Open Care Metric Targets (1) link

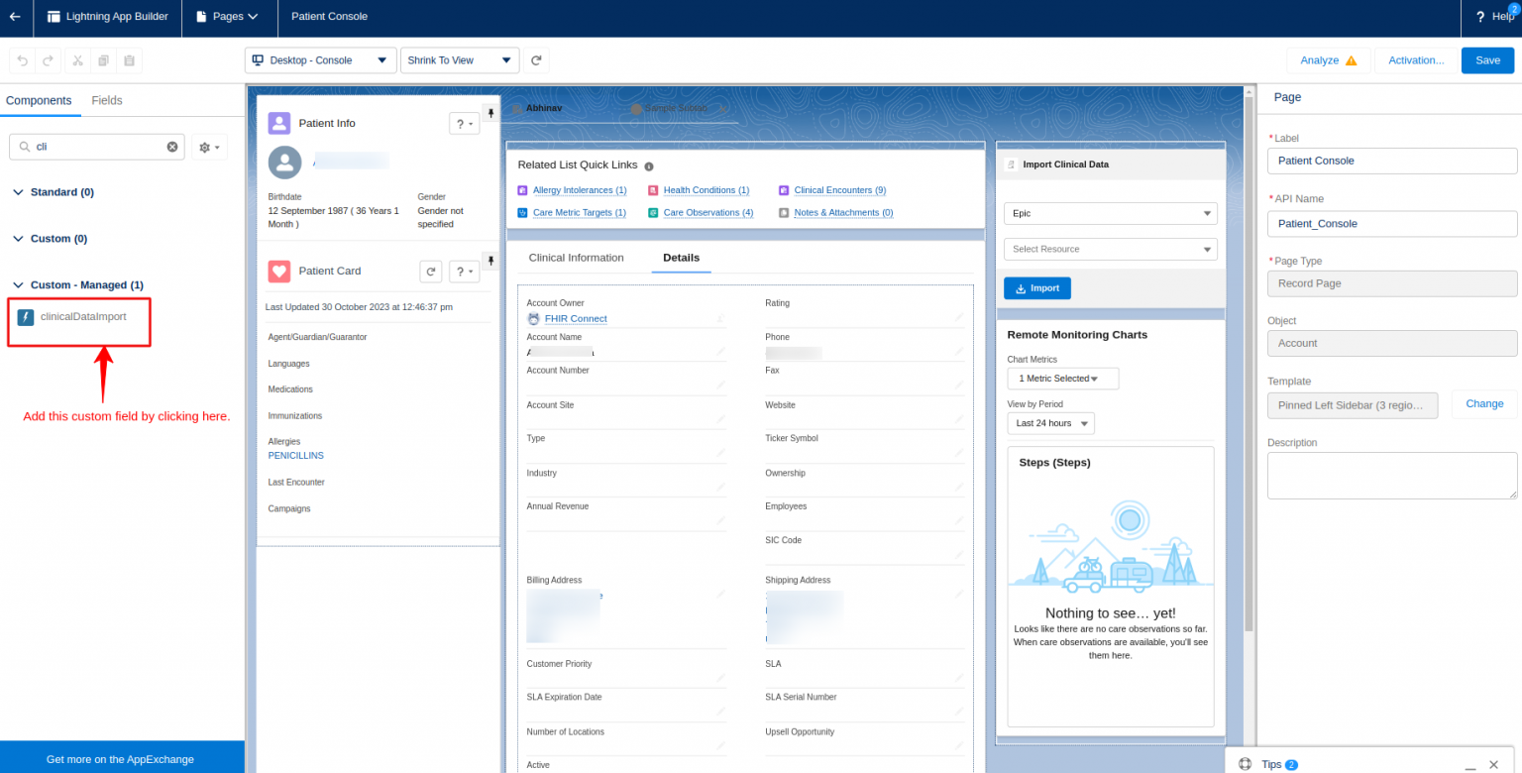pyautogui.click(x=580, y=213)
